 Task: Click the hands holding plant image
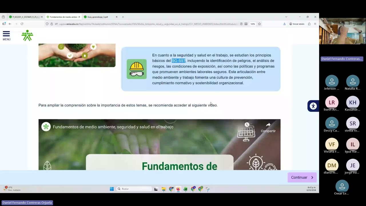(x=77, y=55)
